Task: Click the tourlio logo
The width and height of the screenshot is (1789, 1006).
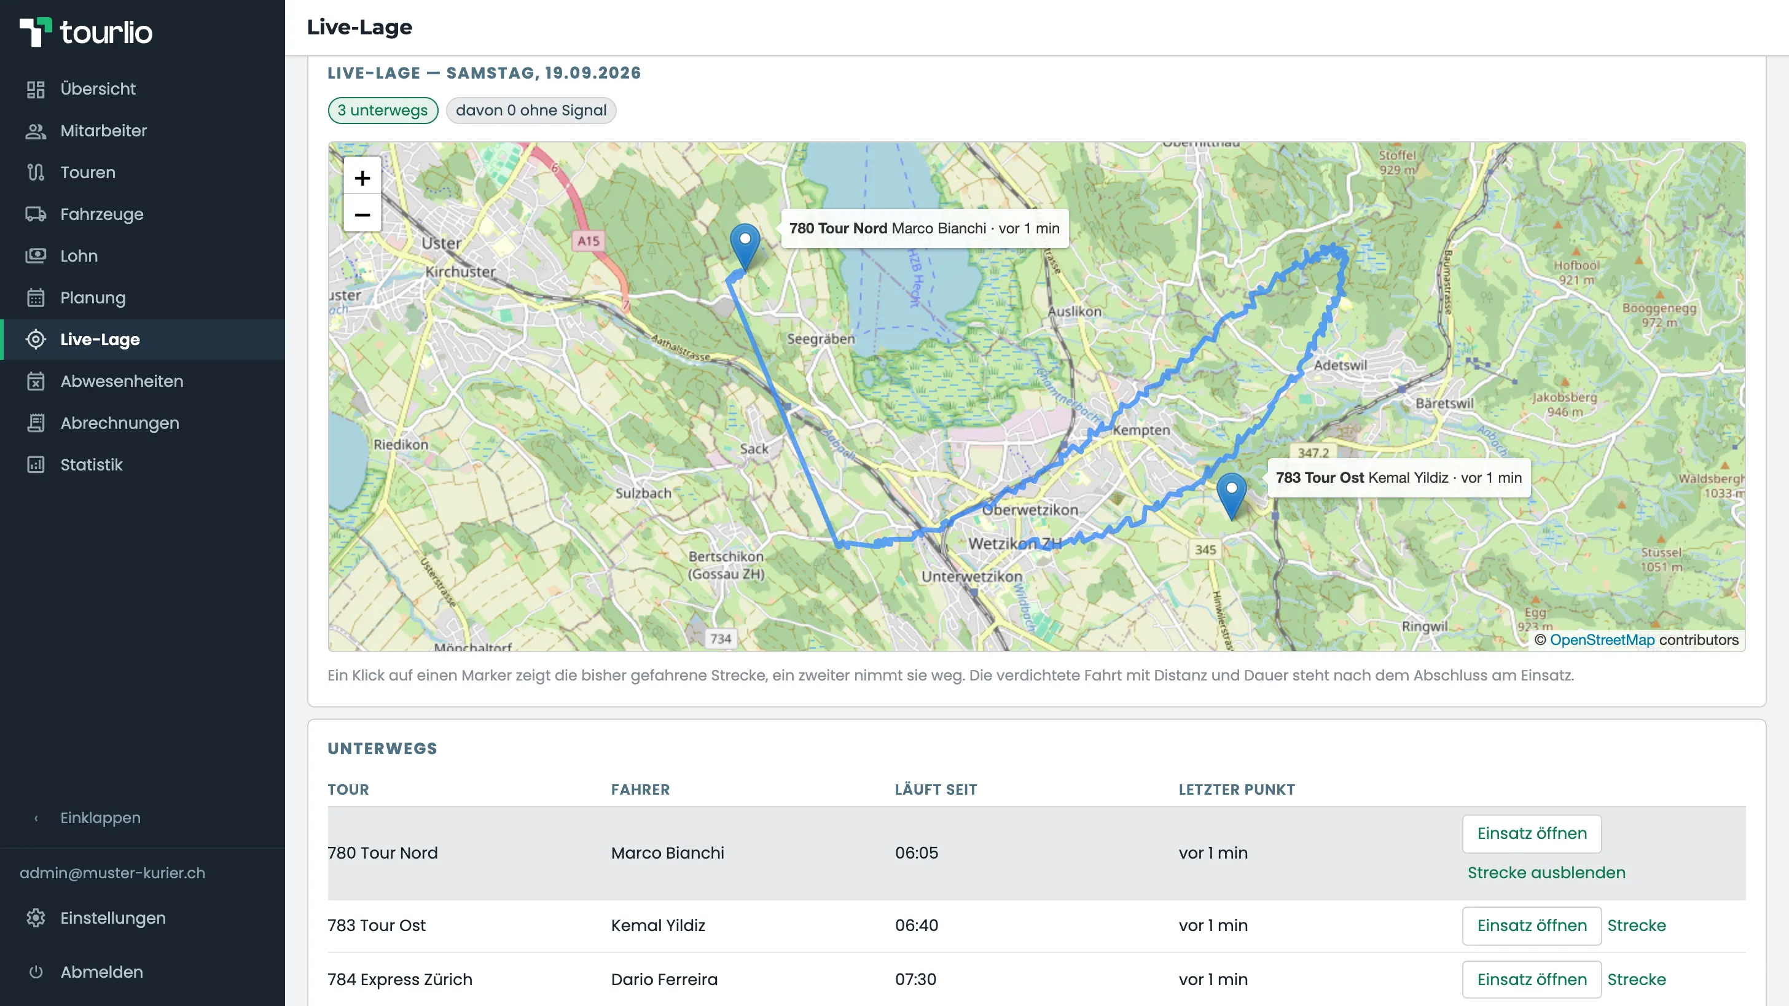Action: pos(85,32)
